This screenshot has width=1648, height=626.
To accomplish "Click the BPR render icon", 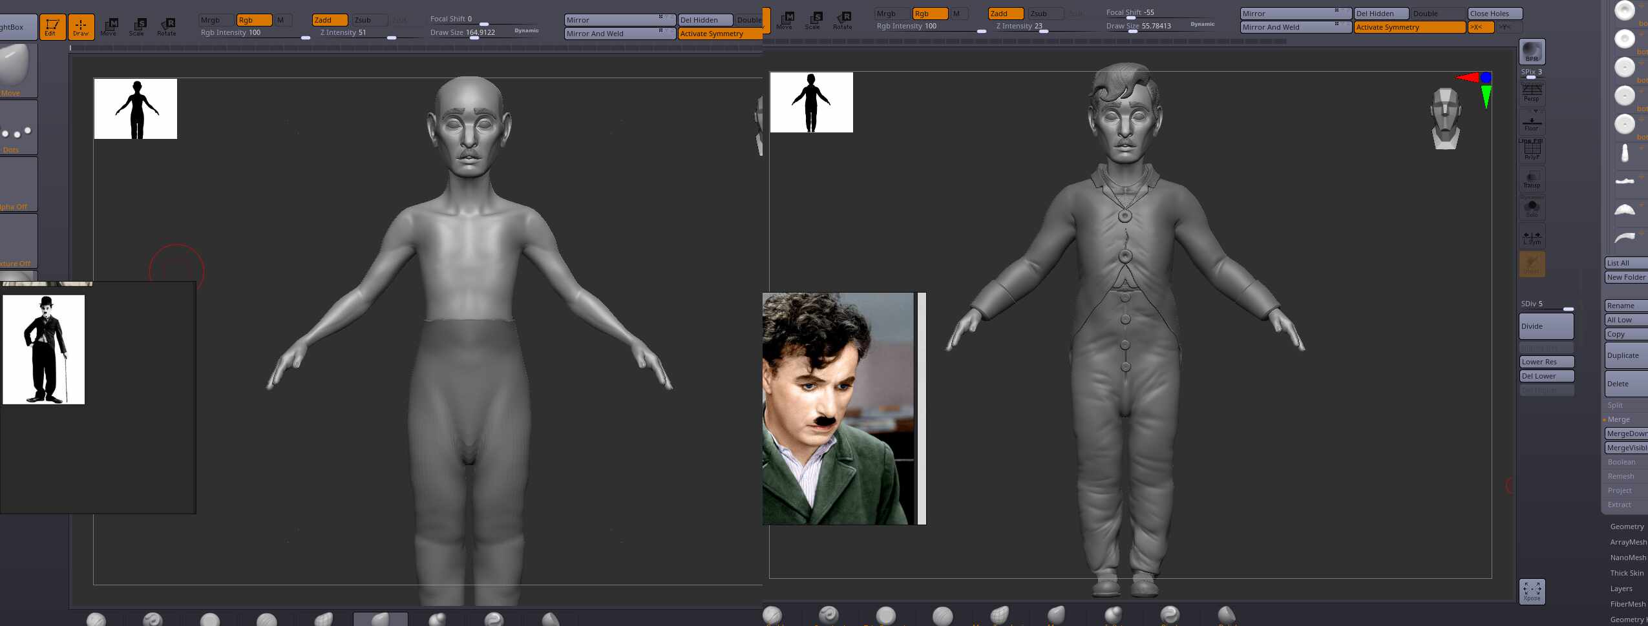I will pos(1532,52).
